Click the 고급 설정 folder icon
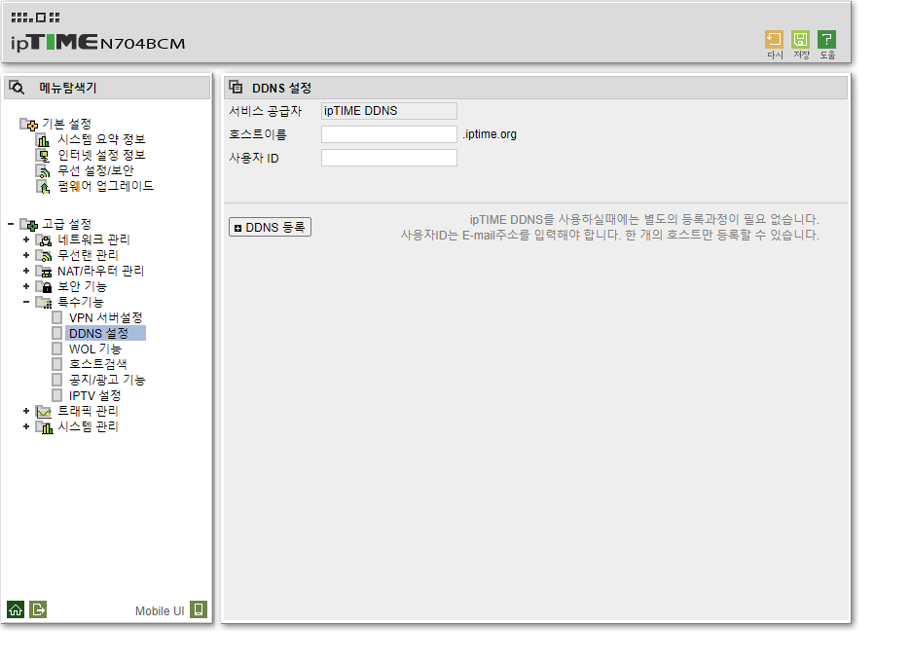The image size is (911, 662). coord(29,224)
